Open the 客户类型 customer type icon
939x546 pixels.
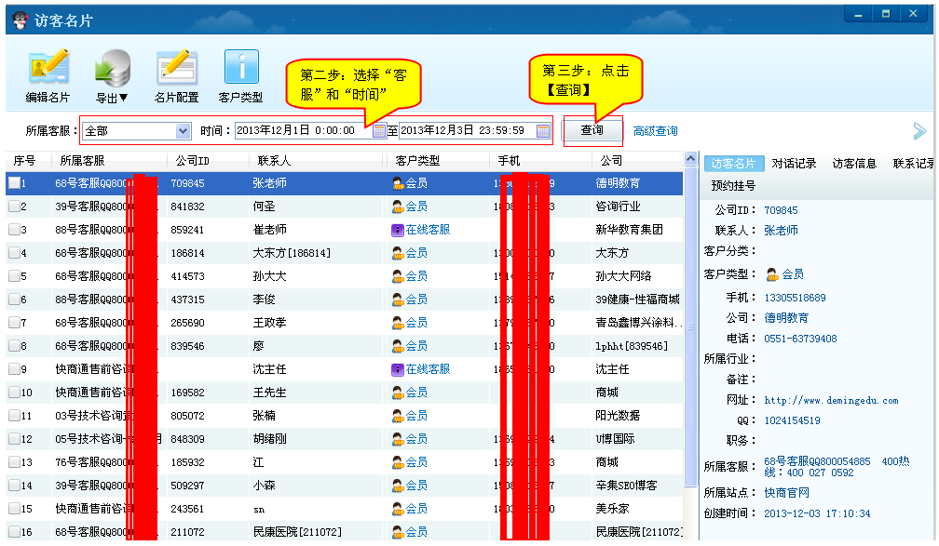(240, 69)
